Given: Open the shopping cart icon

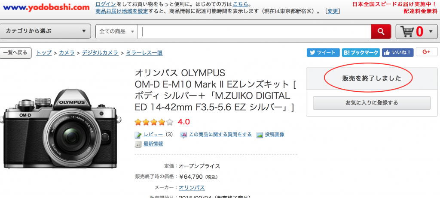Looking at the screenshot, I should click(x=407, y=31).
